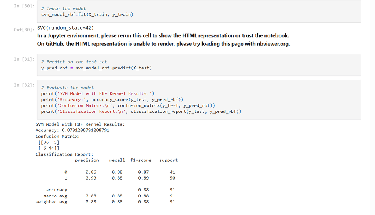
Task: Click the 'In a Jupyter environment' rerun notice
Action: 163,35
